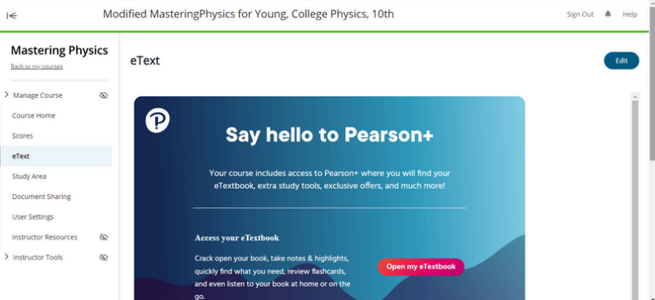Viewport: 655px width, 300px height.
Task: Follow the Back to my courses link
Action: pos(37,67)
